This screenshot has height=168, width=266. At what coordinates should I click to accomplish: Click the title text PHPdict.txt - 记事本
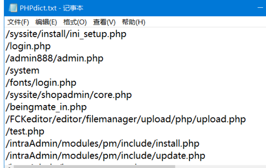pyautogui.click(x=52, y=8)
